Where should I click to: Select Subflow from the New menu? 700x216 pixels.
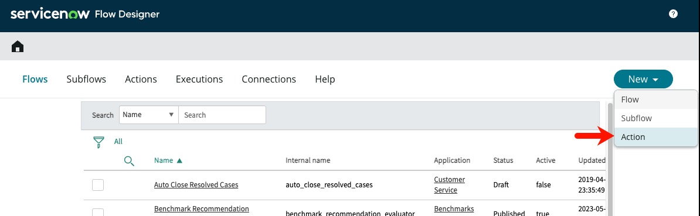tap(655, 118)
